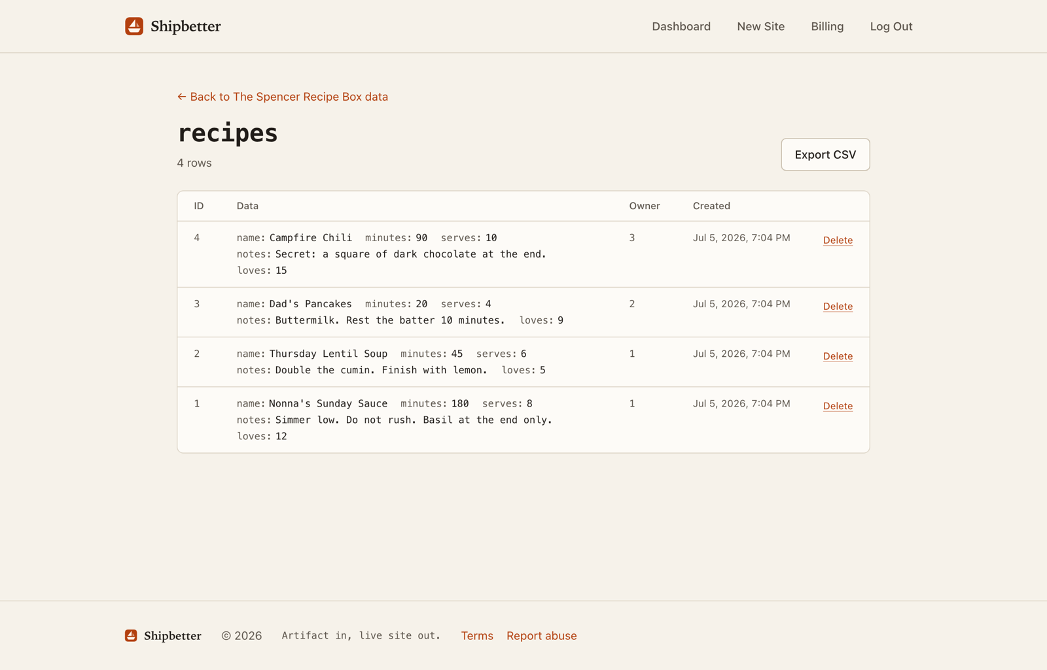Click the footer Shipbetter wordmark
This screenshot has height=670, width=1047.
tap(173, 635)
